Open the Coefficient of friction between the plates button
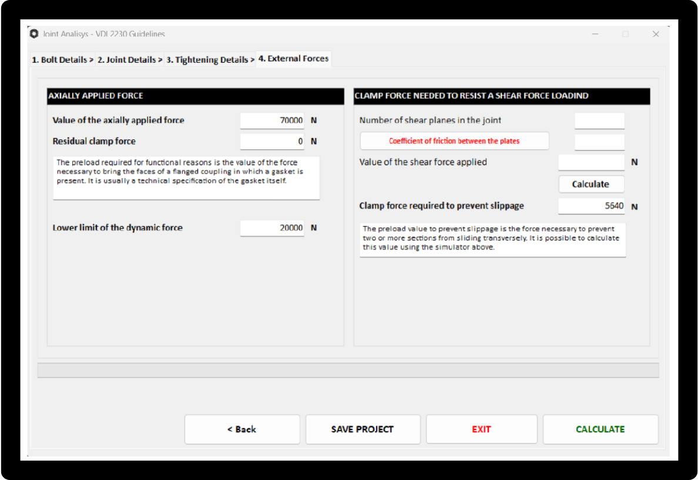Viewport: 698px width, 480px height. pyautogui.click(x=454, y=140)
